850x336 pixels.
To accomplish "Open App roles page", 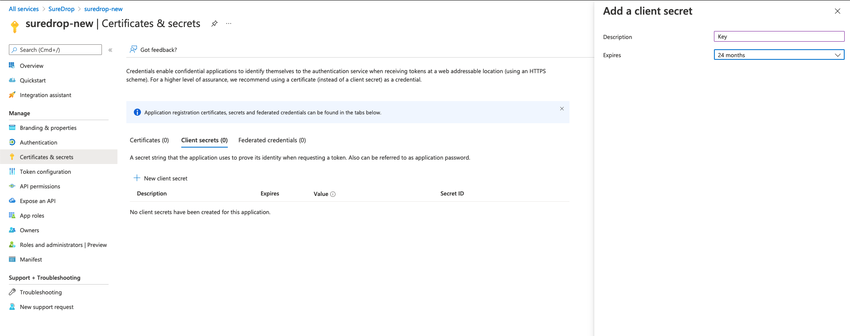I will pos(32,215).
